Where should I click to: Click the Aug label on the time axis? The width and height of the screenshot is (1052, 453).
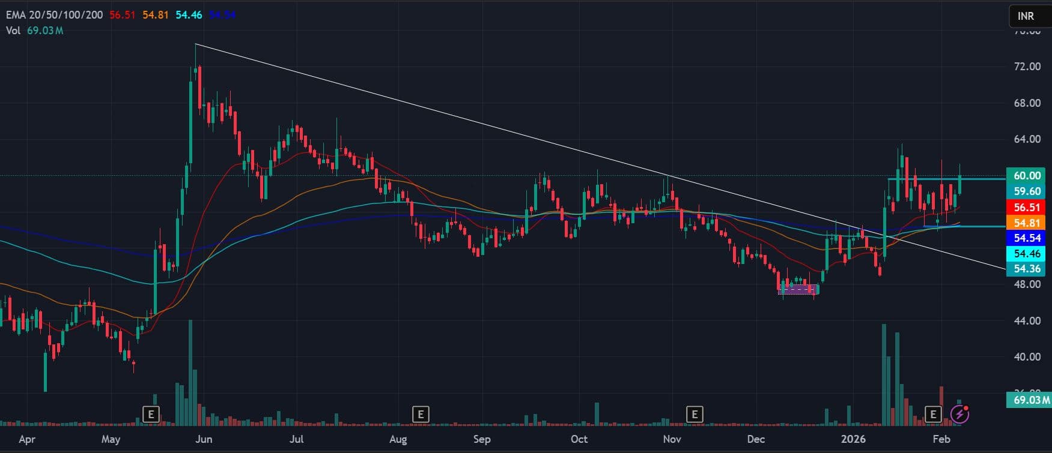[x=398, y=439]
